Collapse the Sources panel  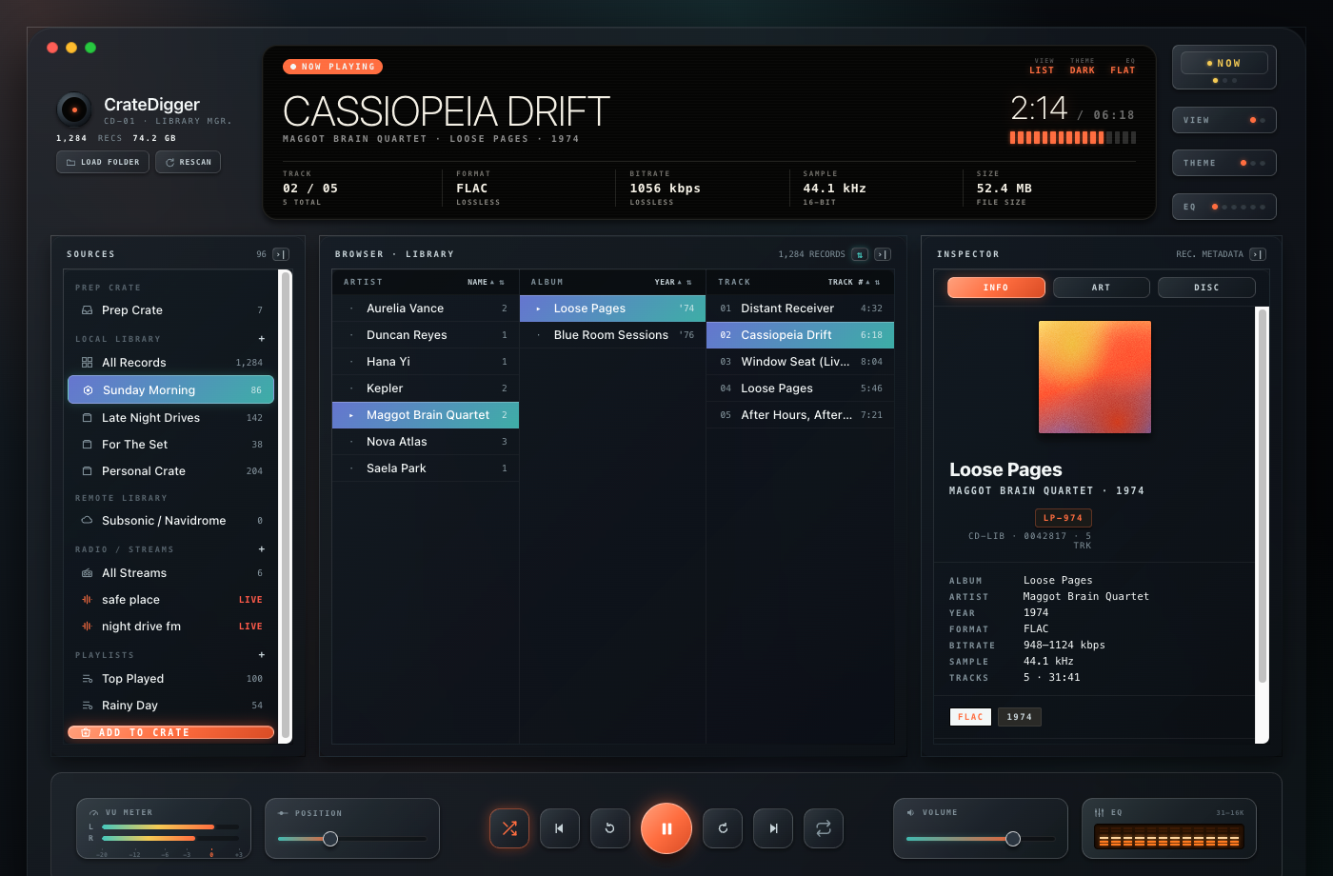[x=281, y=254]
